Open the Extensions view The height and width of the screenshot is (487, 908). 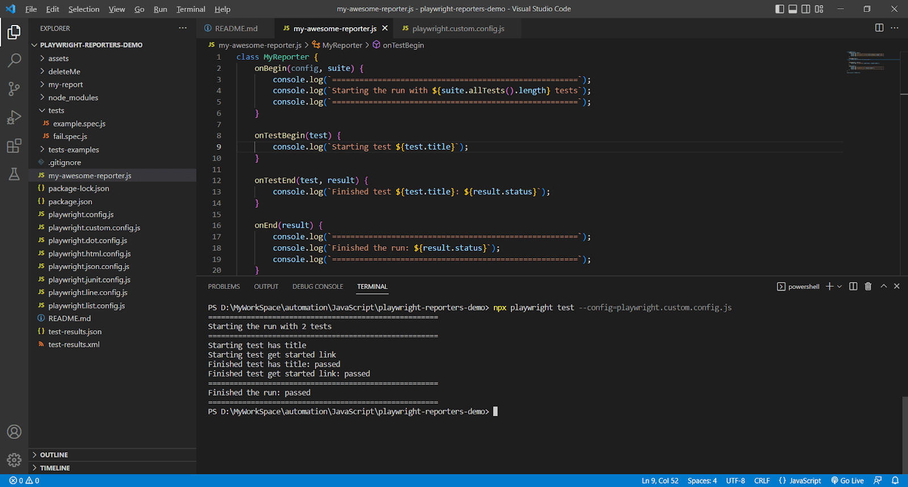coord(14,146)
